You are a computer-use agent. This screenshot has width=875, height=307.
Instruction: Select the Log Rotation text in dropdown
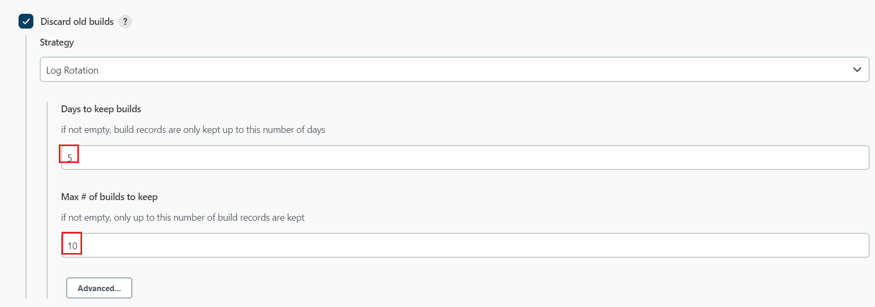[x=72, y=70]
